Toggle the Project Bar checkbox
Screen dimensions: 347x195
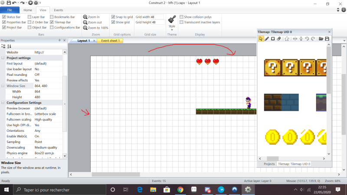pyautogui.click(x=4, y=27)
